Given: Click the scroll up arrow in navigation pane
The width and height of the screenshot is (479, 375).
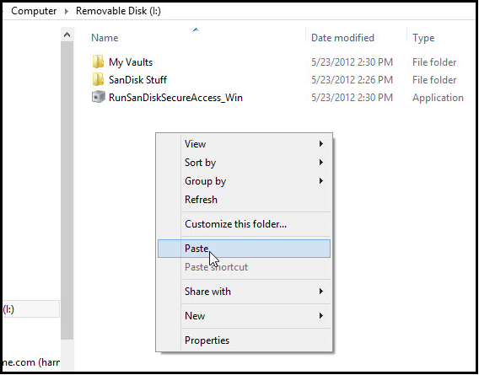Looking at the screenshot, I should (67, 35).
